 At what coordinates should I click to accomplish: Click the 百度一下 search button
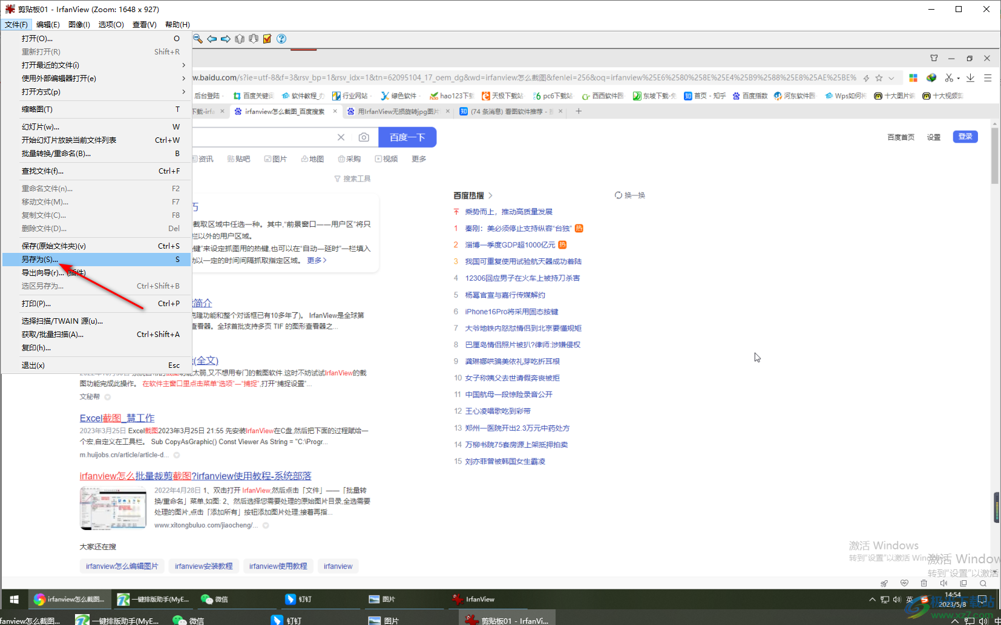tap(407, 137)
